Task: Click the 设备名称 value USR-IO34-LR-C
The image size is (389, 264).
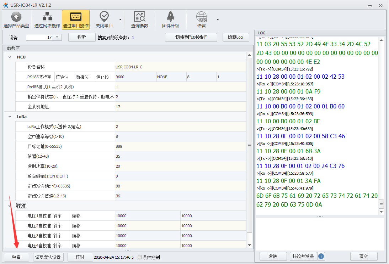Action: tap(181, 67)
